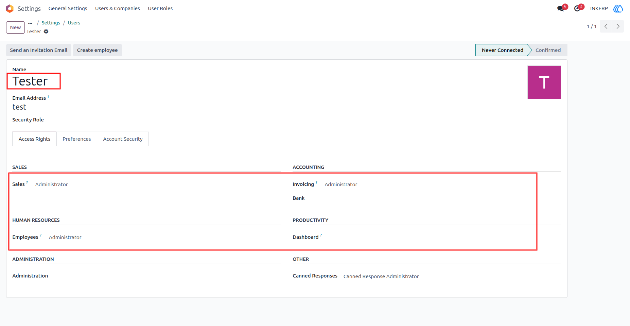Open the conversations chat icon
The width and height of the screenshot is (630, 326).
[x=561, y=8]
